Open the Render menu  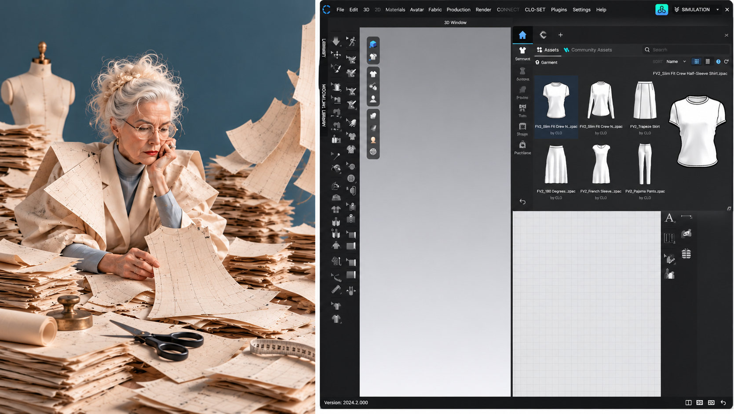pyautogui.click(x=483, y=10)
